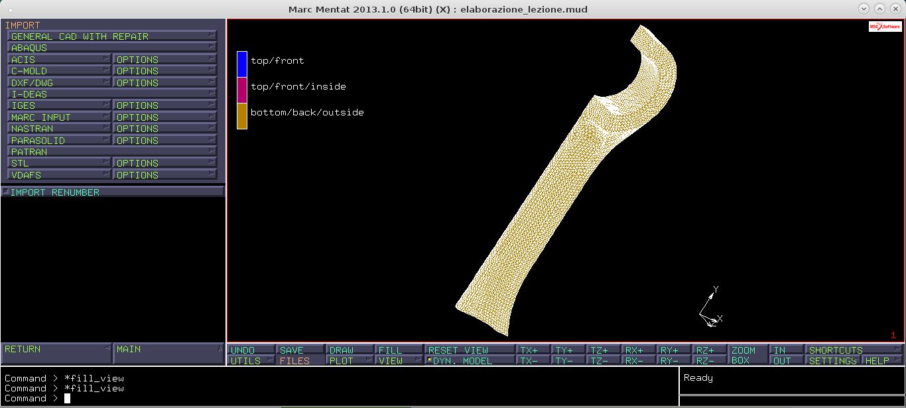Open the STL import submenu
Screen dimensions: 906x408
coord(59,163)
